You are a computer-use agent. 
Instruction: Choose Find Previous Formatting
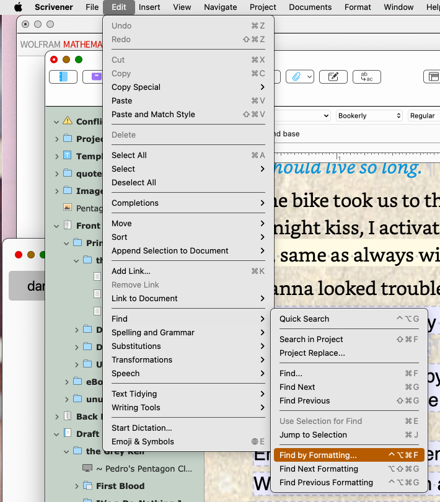pos(349,482)
